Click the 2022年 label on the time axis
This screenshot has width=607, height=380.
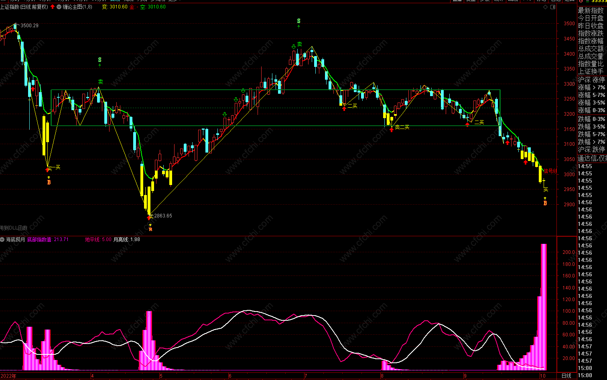8,376
